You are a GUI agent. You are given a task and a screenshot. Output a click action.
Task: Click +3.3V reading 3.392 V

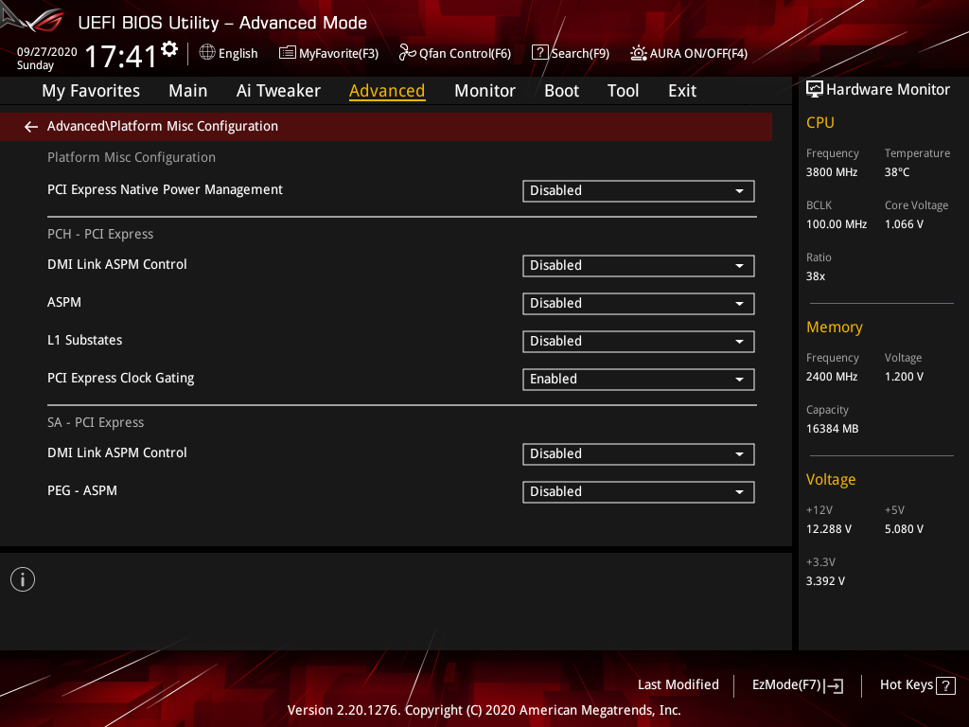click(825, 581)
